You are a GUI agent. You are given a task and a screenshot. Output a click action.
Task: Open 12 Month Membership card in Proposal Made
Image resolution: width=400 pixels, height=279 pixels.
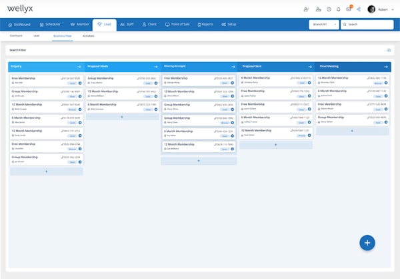122,93
